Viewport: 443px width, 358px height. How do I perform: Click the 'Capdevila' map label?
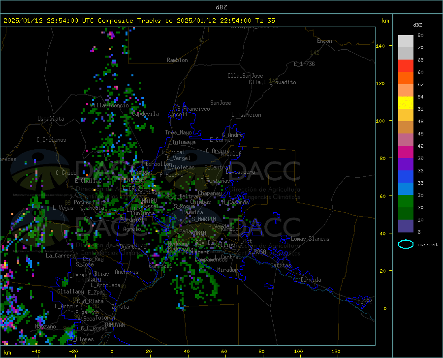pos(145,114)
